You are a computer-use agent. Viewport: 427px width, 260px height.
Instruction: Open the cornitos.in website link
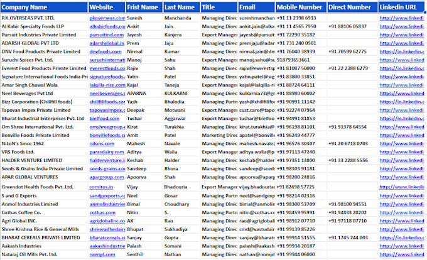click(101, 187)
